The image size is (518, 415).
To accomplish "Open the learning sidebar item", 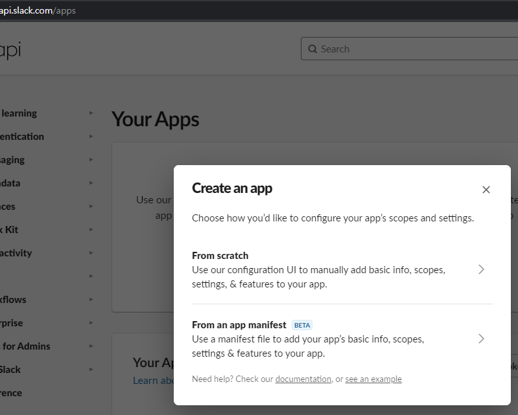I will (x=19, y=113).
